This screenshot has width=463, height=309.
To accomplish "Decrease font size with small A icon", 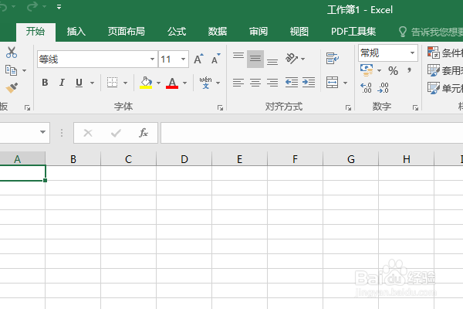I will pyautogui.click(x=215, y=59).
